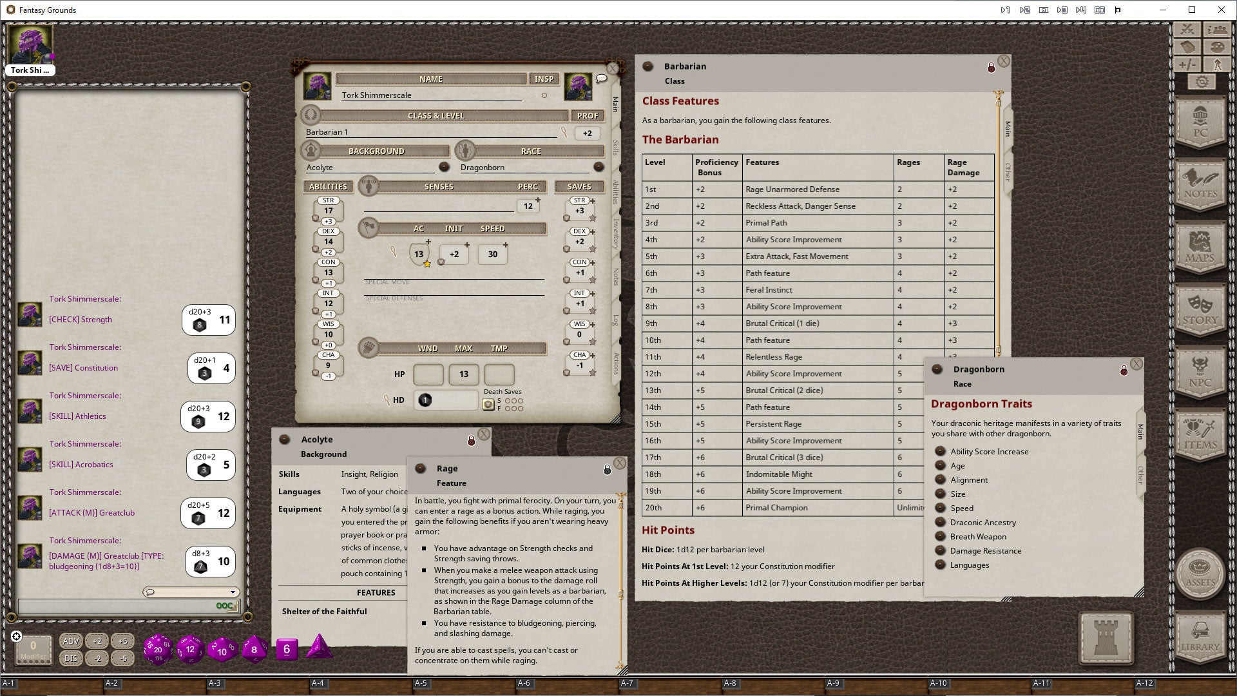Enable disadvantage with the DIS button
The image size is (1237, 696).
pyautogui.click(x=71, y=659)
